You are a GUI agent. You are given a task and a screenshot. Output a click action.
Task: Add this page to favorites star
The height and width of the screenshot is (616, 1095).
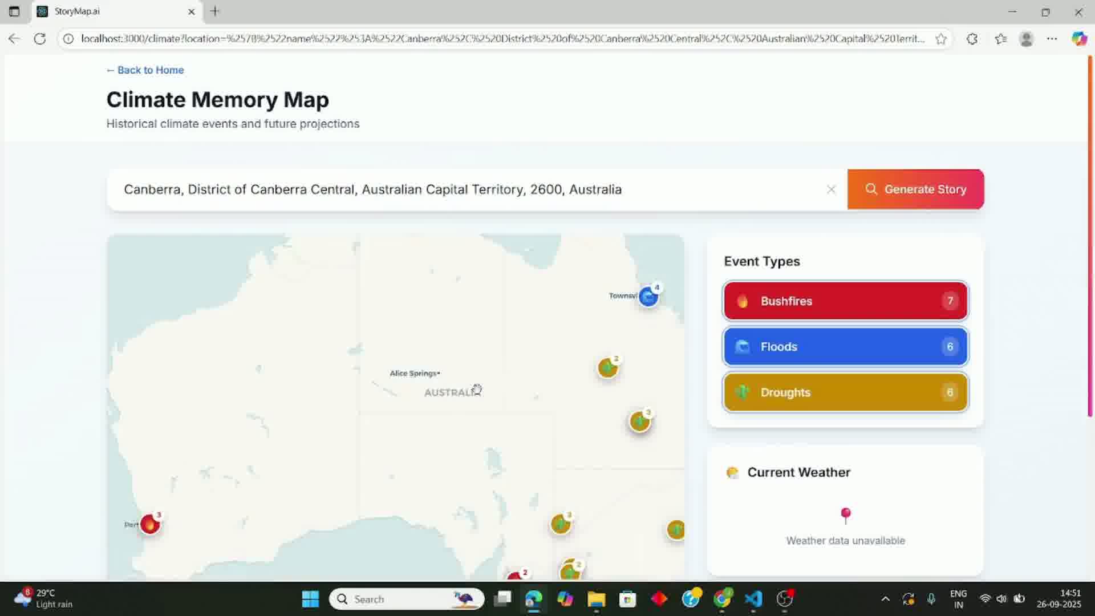click(941, 39)
